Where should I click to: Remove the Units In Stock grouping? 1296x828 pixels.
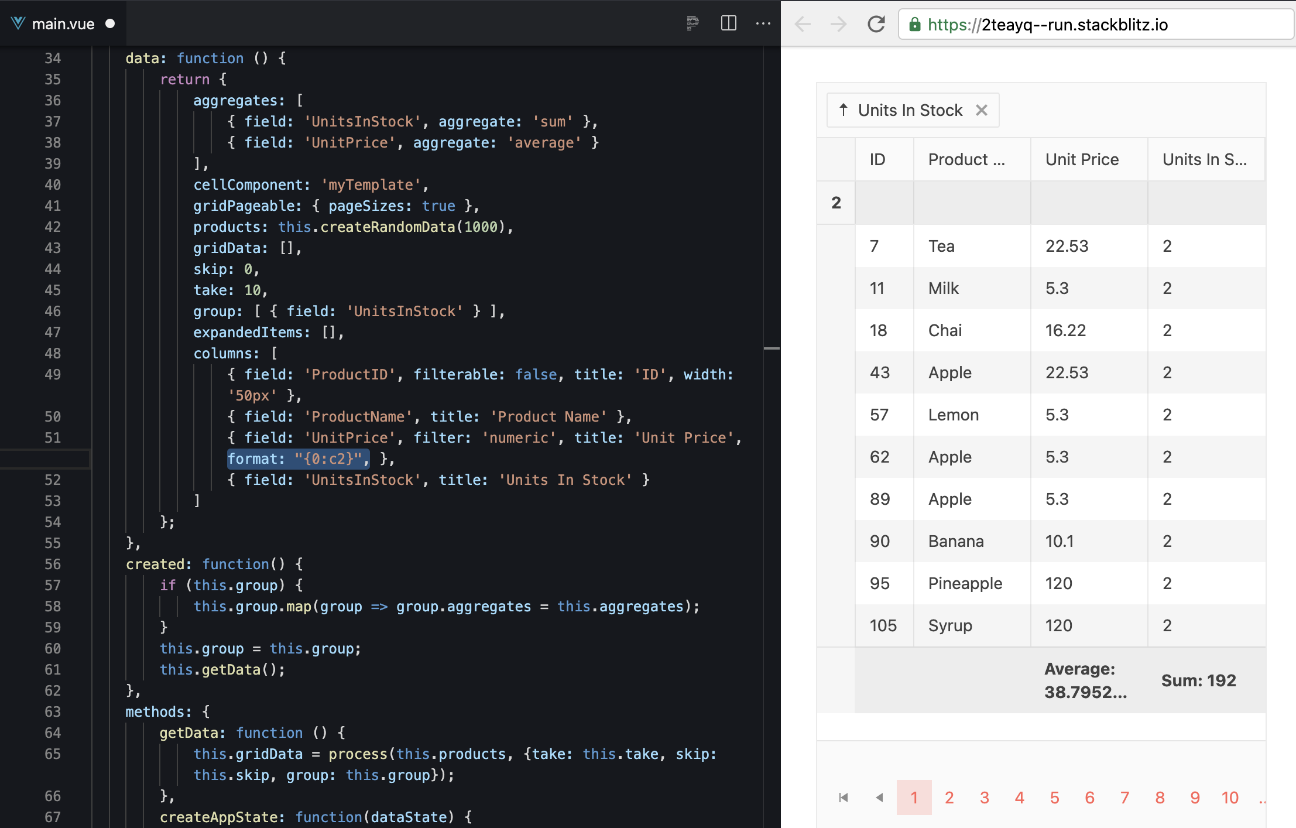pyautogui.click(x=982, y=110)
